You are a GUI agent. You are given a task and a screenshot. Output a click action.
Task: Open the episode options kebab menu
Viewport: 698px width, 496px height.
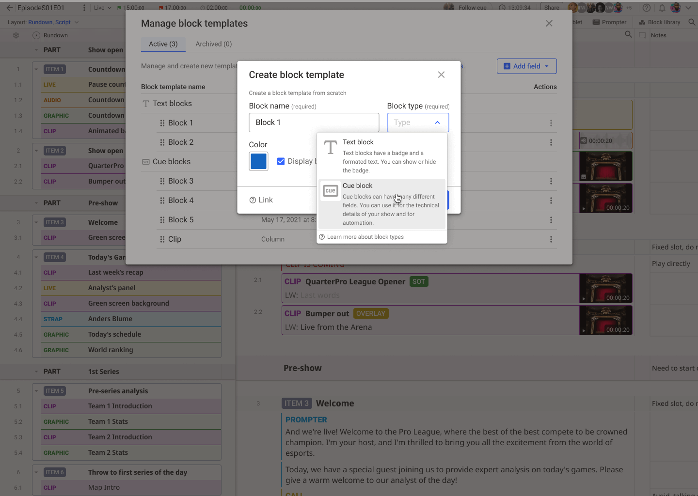click(x=84, y=8)
